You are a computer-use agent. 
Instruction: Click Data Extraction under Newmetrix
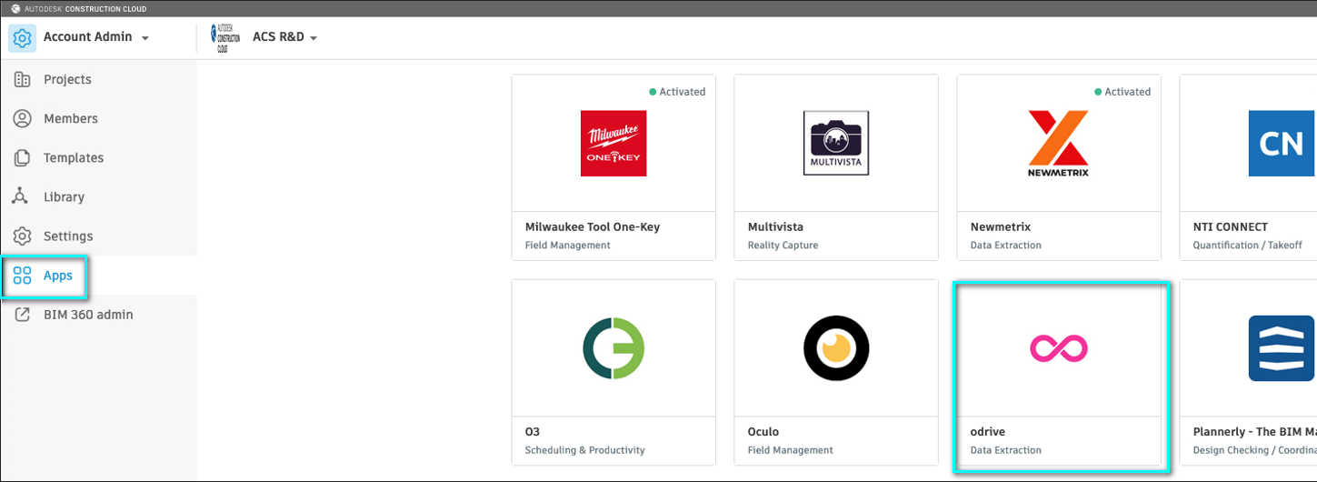coord(1006,246)
